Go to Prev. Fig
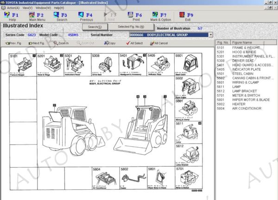 [13, 43]
